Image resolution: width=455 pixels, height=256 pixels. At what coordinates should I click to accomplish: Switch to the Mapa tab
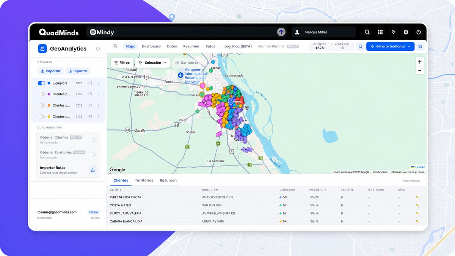(130, 46)
